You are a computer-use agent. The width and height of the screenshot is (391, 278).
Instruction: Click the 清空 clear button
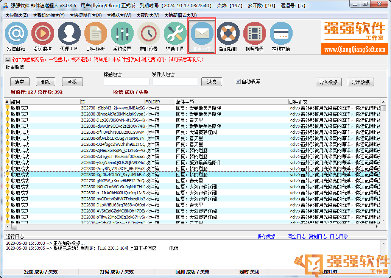20,82
